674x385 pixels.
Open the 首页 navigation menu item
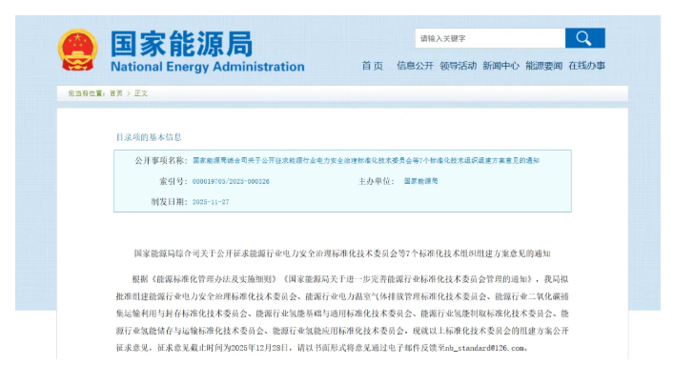pos(372,66)
